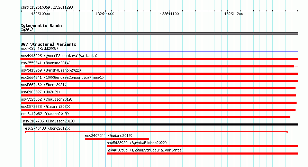Screen dimensions: 308x167
Task: Click the red bar for nsv4038505
Action: click(202, 154)
